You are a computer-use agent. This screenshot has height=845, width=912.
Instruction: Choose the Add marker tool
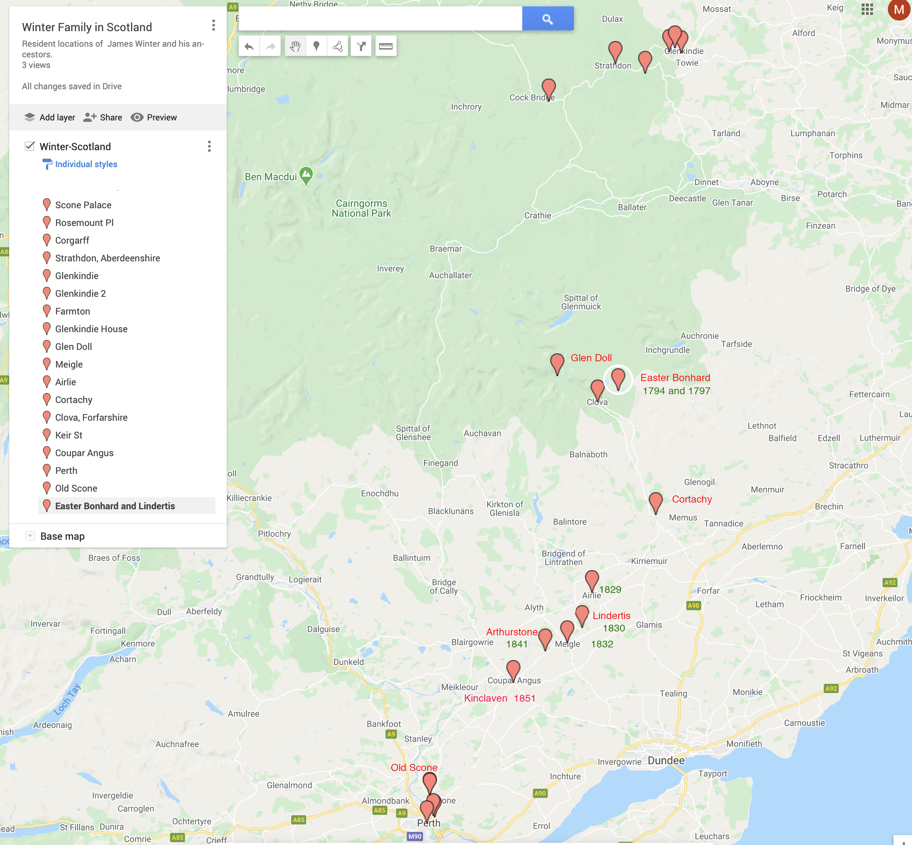[316, 46]
